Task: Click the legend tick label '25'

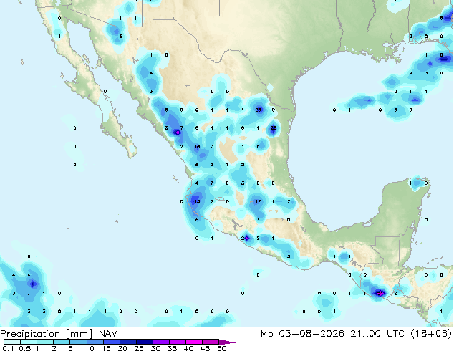Action: tap(139, 348)
